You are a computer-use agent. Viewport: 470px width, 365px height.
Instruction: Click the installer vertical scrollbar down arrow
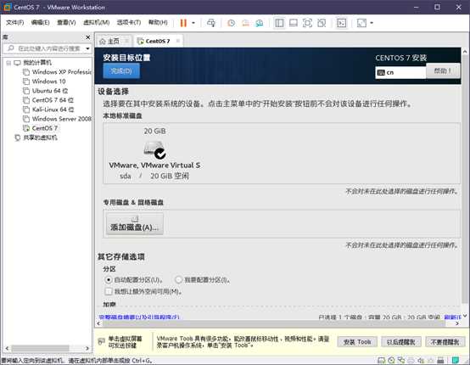point(465,316)
